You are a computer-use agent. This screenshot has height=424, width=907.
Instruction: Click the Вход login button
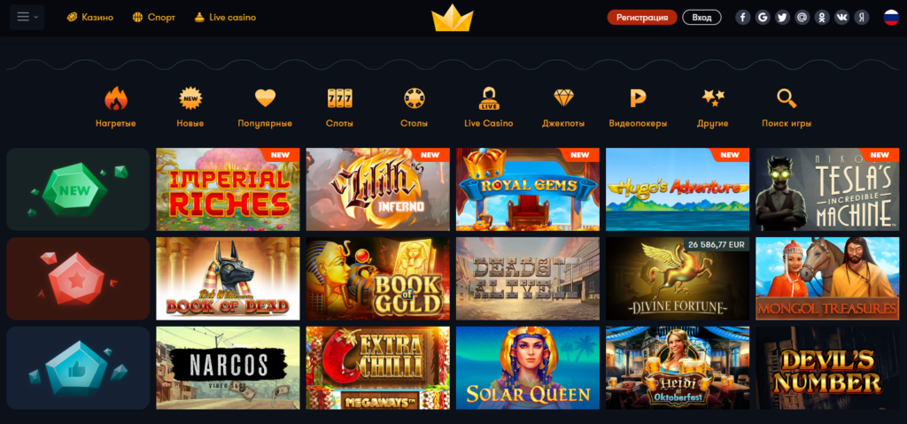(x=702, y=18)
